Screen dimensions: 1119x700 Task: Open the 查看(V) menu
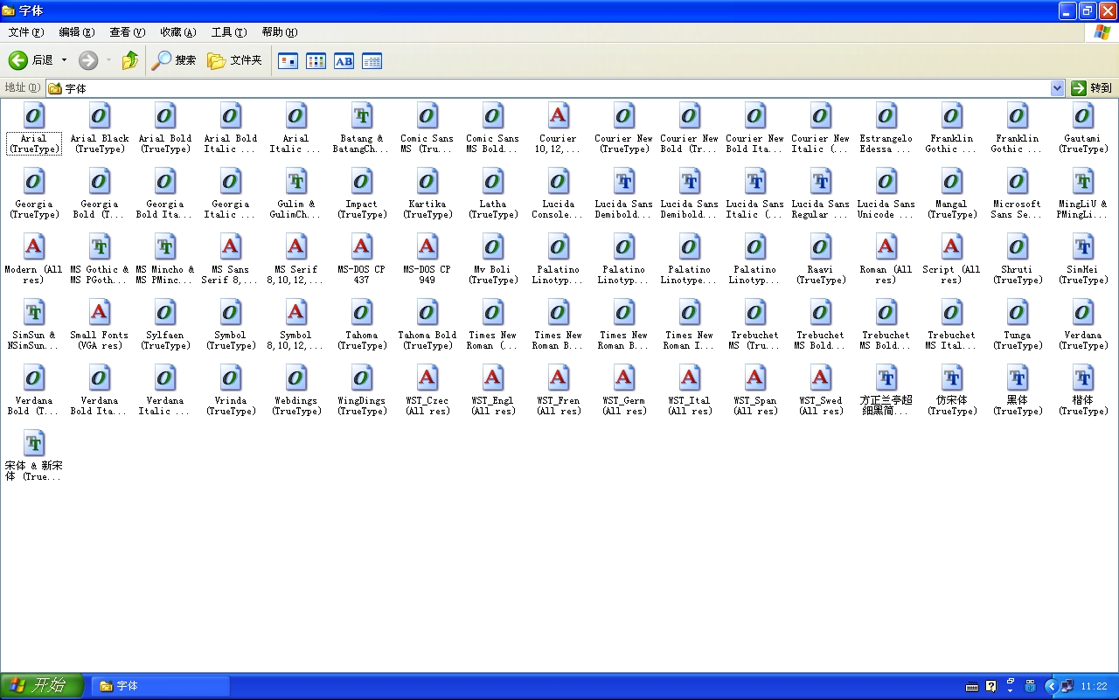pos(128,32)
